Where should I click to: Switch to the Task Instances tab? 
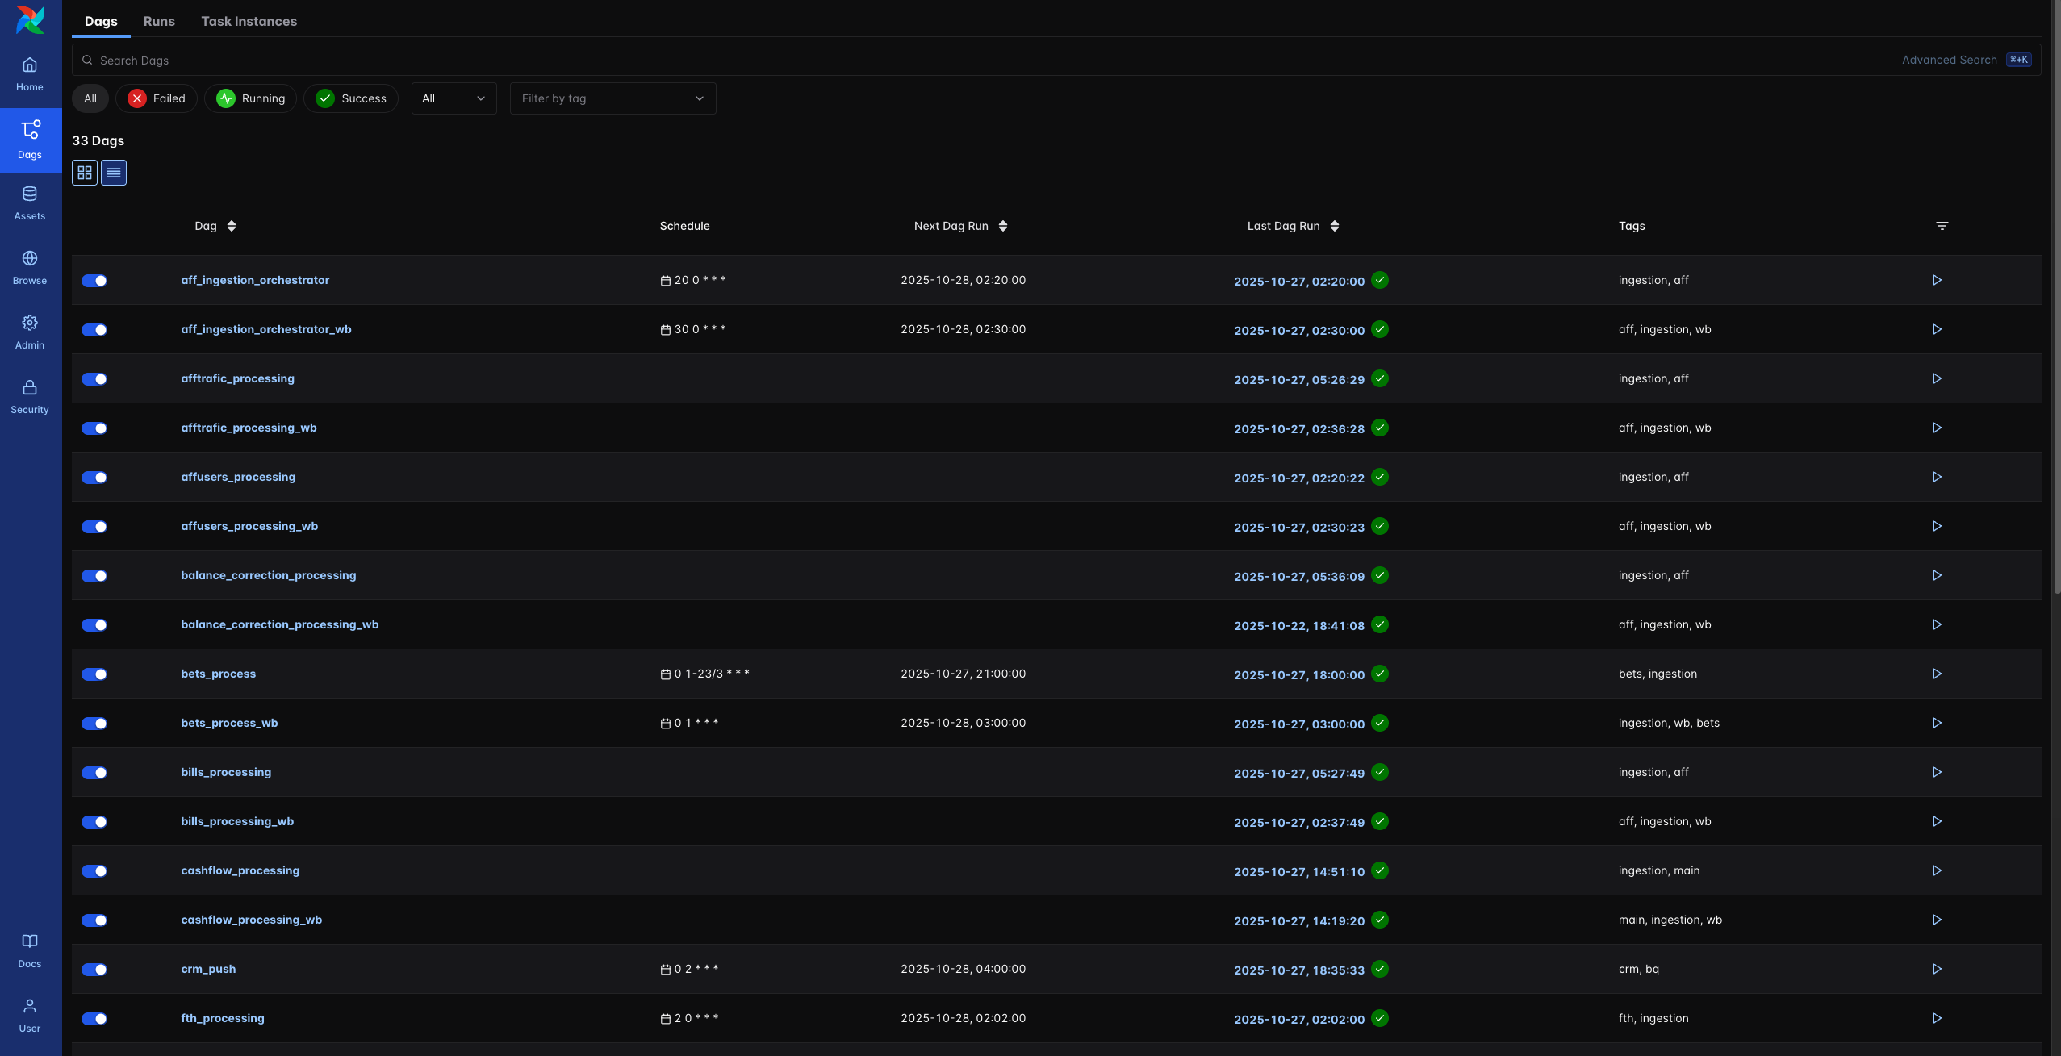point(249,21)
